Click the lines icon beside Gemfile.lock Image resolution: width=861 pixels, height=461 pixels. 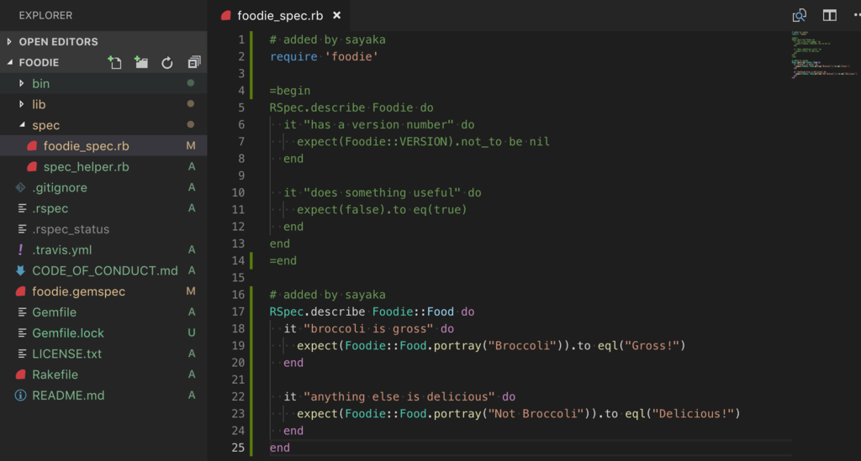click(x=22, y=333)
